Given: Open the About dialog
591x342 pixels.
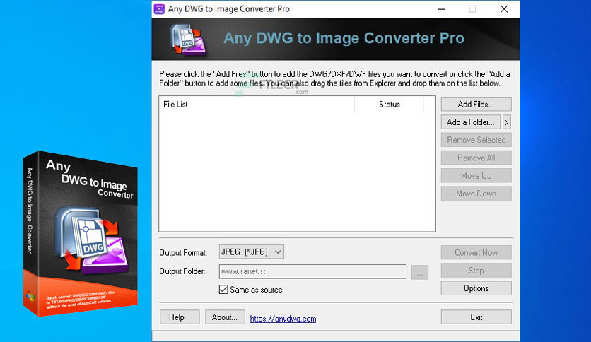Looking at the screenshot, I should click(x=225, y=317).
